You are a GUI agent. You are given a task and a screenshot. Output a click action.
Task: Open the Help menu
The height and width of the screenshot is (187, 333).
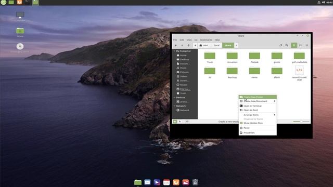point(217,40)
